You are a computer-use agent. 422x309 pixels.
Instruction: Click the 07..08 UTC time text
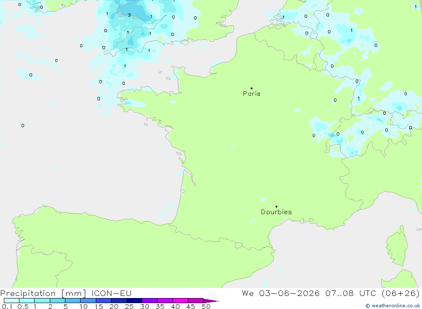[x=350, y=293]
